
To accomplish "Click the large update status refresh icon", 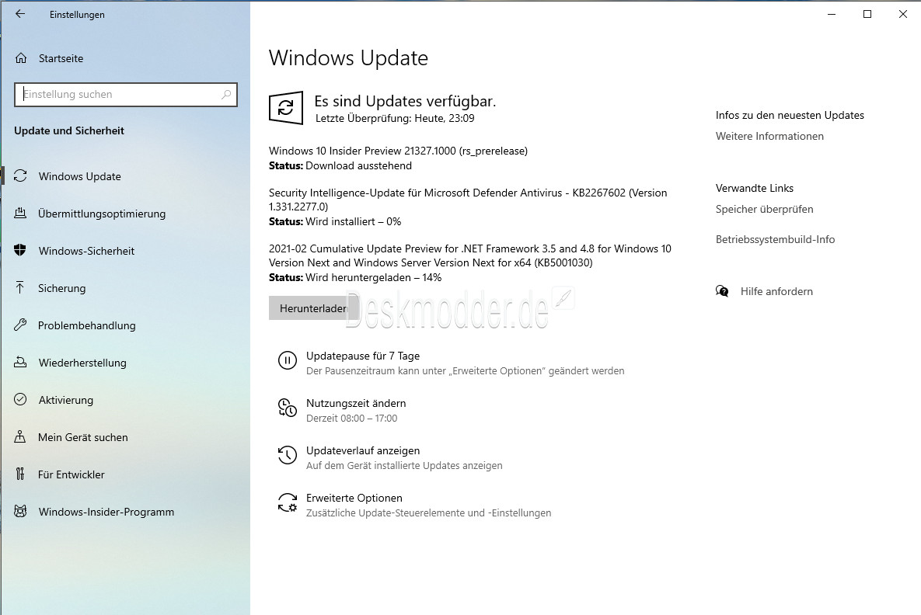I will tap(286, 107).
